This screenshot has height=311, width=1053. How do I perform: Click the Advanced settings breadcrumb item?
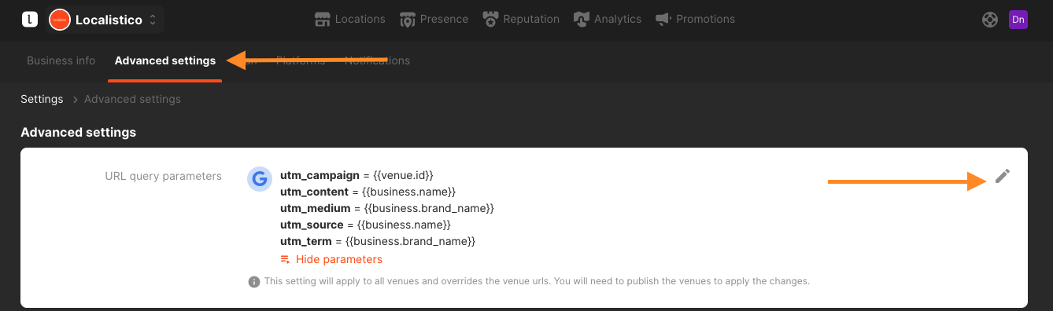click(132, 99)
